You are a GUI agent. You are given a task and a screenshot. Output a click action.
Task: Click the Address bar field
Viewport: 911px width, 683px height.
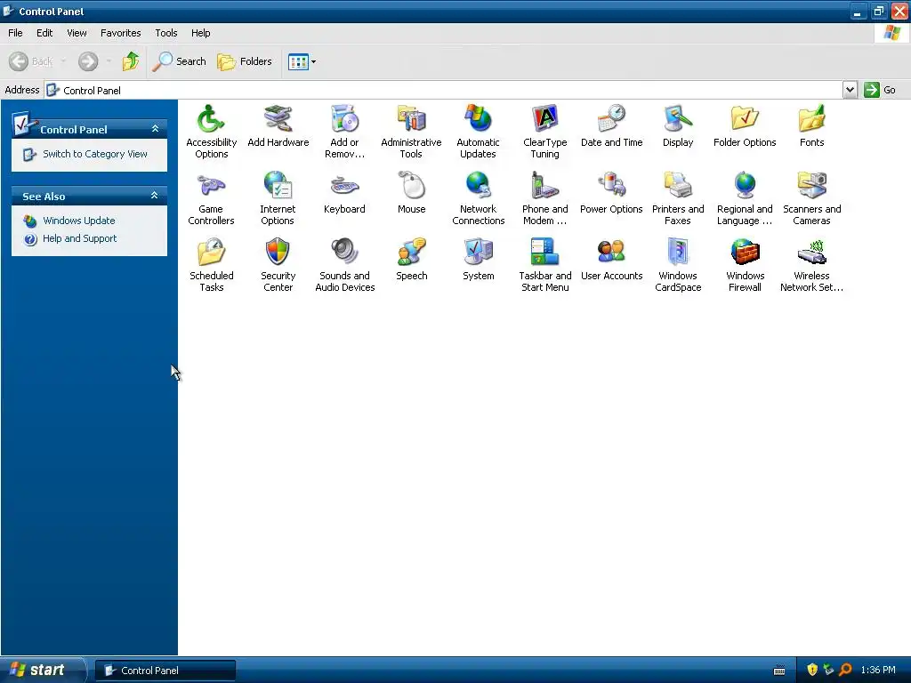[444, 90]
